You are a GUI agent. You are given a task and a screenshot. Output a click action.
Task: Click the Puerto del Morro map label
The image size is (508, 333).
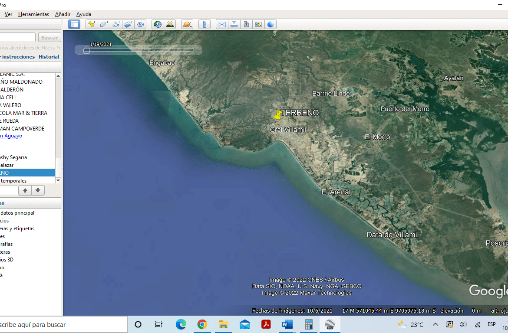point(405,109)
